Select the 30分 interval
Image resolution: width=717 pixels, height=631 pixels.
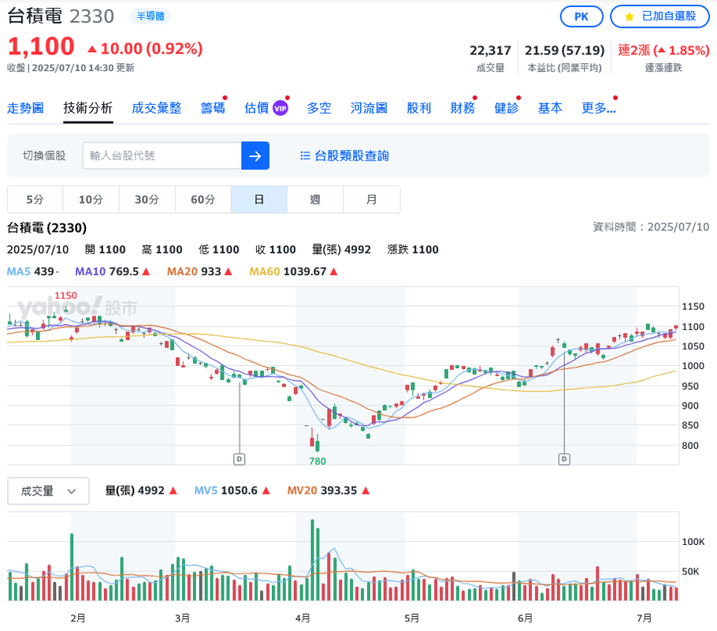pyautogui.click(x=147, y=200)
